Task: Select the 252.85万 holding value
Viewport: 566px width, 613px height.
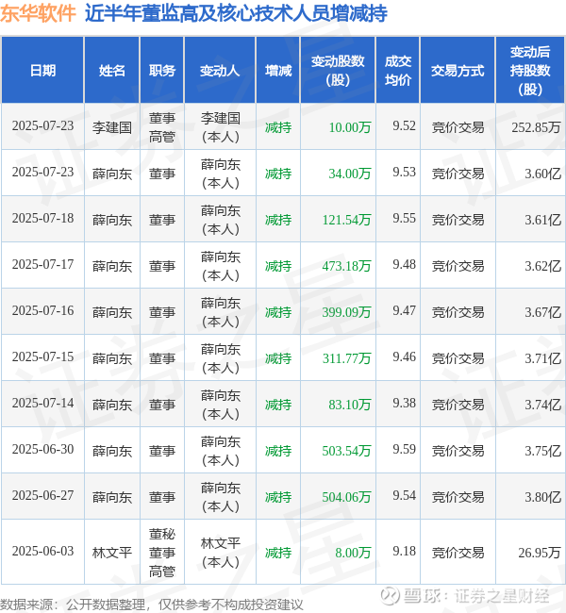Action: point(536,127)
